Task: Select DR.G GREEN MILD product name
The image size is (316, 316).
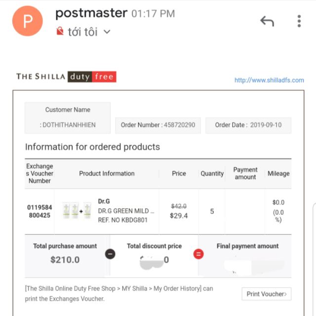Action: (x=126, y=211)
